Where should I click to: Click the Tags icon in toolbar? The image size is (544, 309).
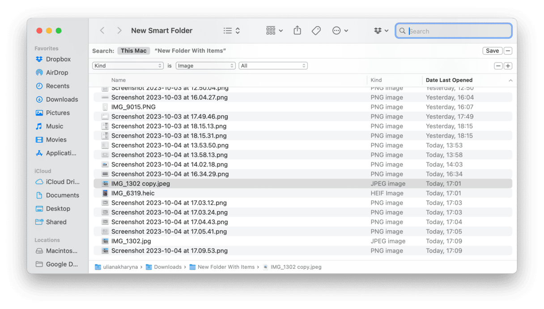point(316,30)
